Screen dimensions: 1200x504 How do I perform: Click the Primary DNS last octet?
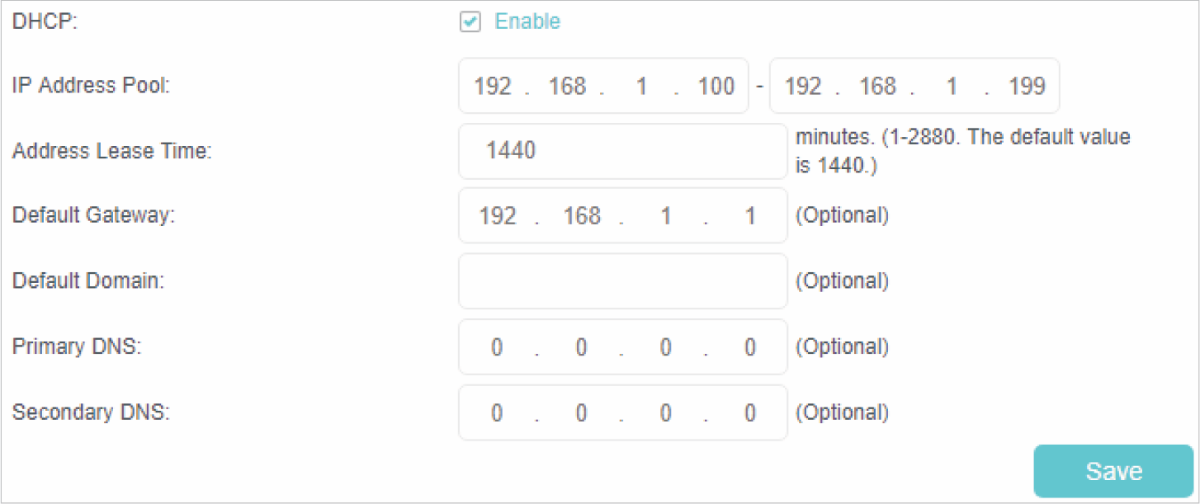click(x=749, y=347)
